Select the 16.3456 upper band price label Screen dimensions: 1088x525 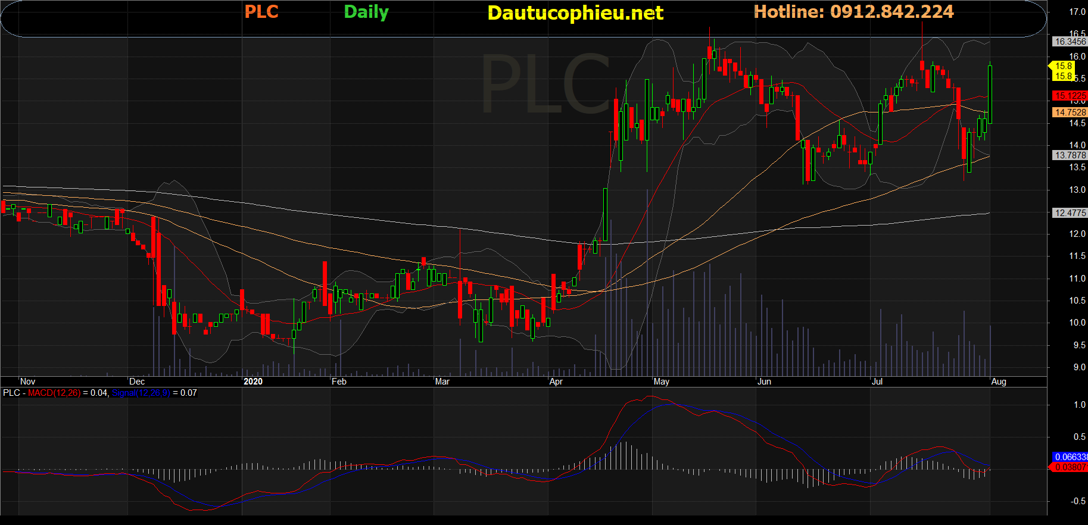click(1070, 42)
